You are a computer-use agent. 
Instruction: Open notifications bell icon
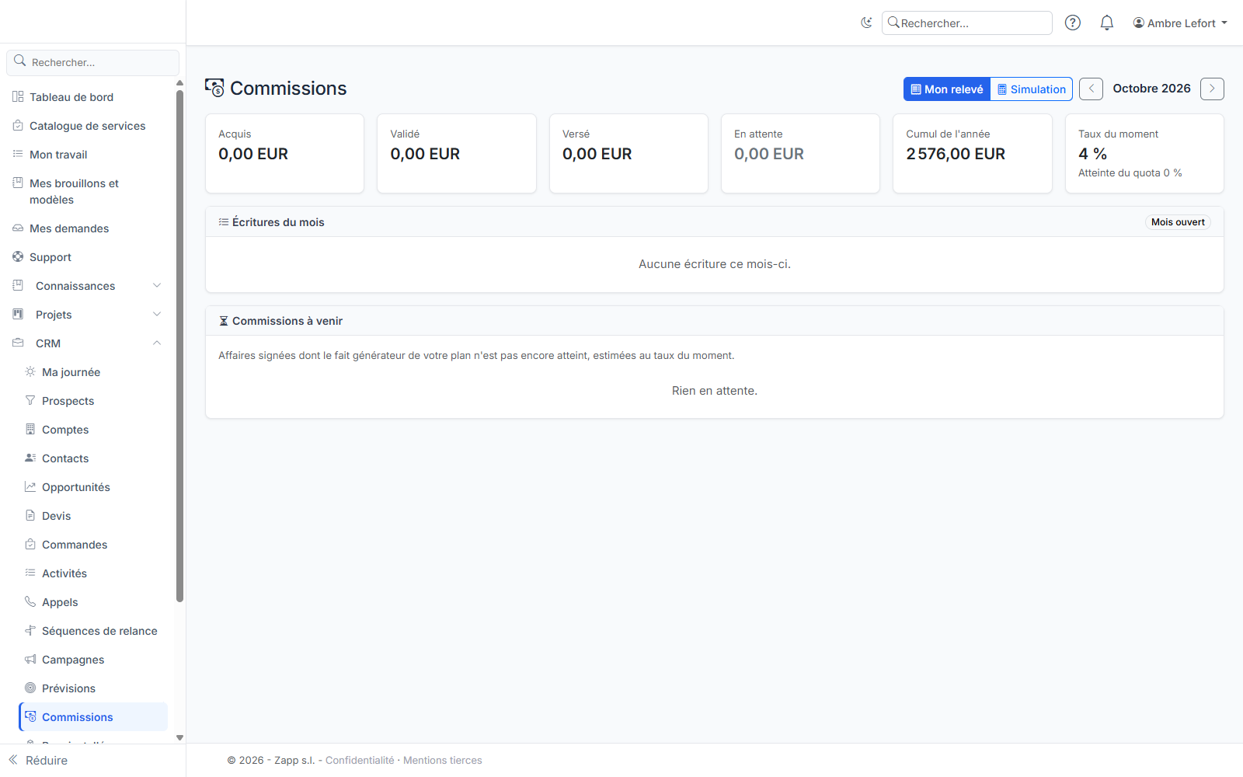point(1107,23)
